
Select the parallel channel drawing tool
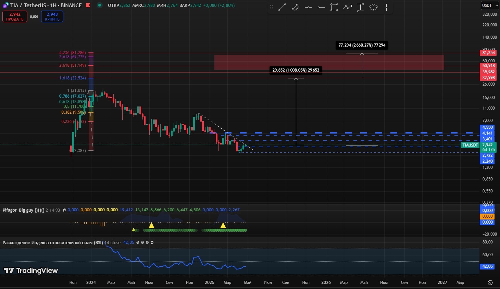pos(295,7)
